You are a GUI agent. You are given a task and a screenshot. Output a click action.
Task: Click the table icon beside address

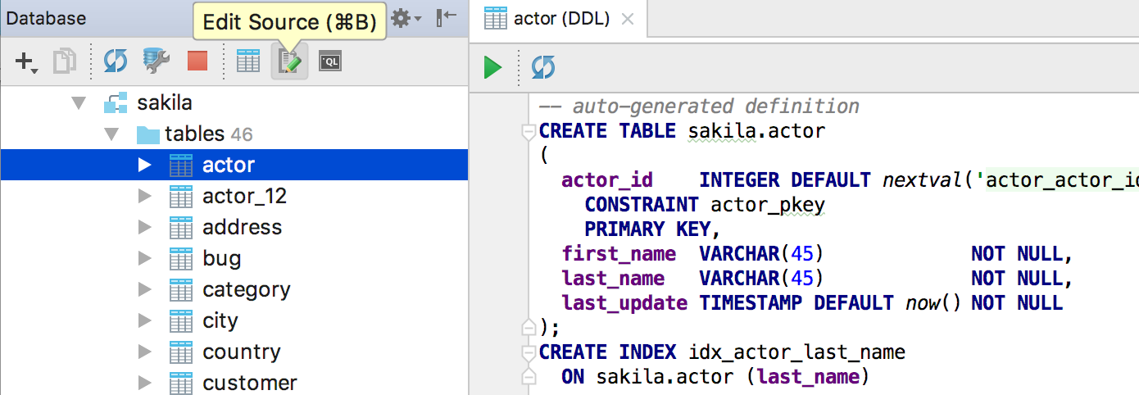180,228
